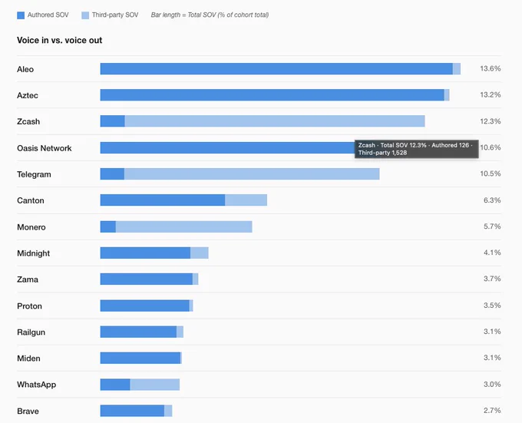Select the Proton row label

click(x=29, y=306)
